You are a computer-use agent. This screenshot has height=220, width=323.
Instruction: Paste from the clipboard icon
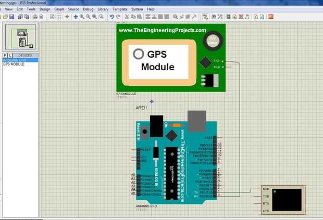tap(140, 17)
